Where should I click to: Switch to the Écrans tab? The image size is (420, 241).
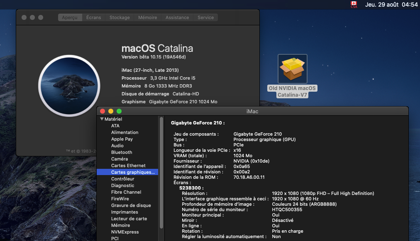(93, 17)
